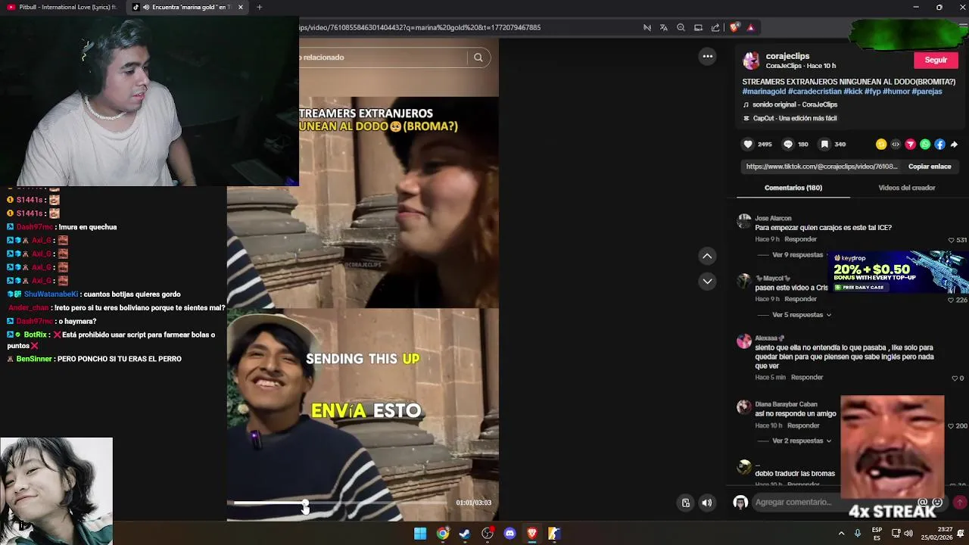Open a new browser tab with plus

259,7
